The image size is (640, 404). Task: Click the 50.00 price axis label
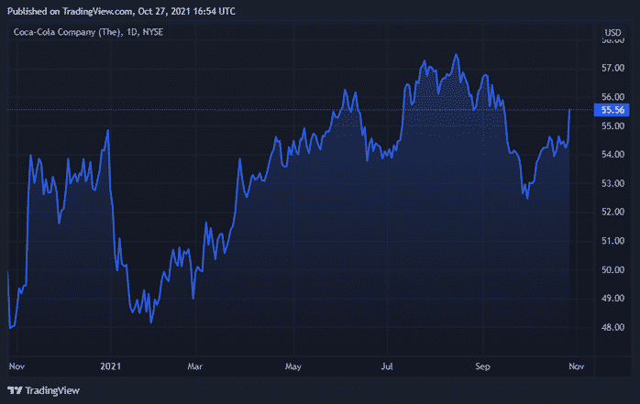click(613, 269)
